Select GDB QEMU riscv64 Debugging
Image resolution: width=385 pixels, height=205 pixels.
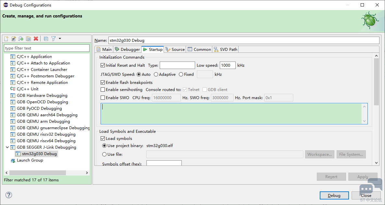(x=46, y=141)
